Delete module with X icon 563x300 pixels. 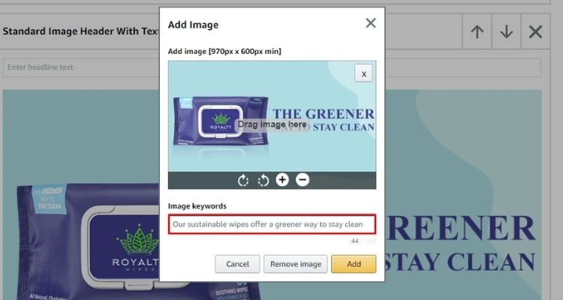pos(535,32)
